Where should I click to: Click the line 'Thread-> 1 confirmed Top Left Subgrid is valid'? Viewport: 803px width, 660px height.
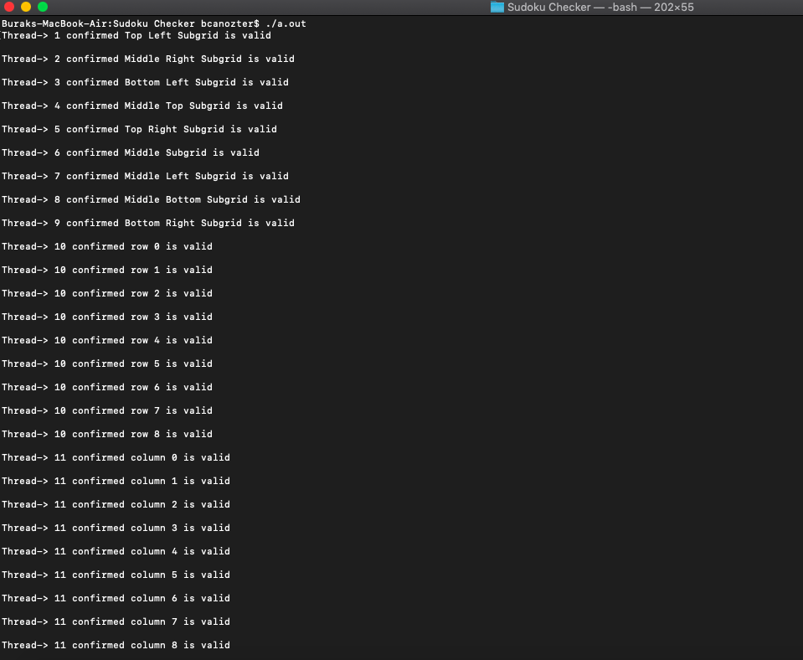tap(136, 35)
